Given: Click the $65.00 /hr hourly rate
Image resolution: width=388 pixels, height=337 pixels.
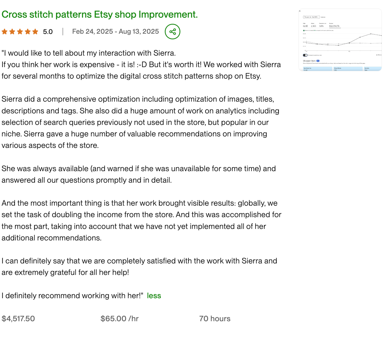Looking at the screenshot, I should coord(120,319).
